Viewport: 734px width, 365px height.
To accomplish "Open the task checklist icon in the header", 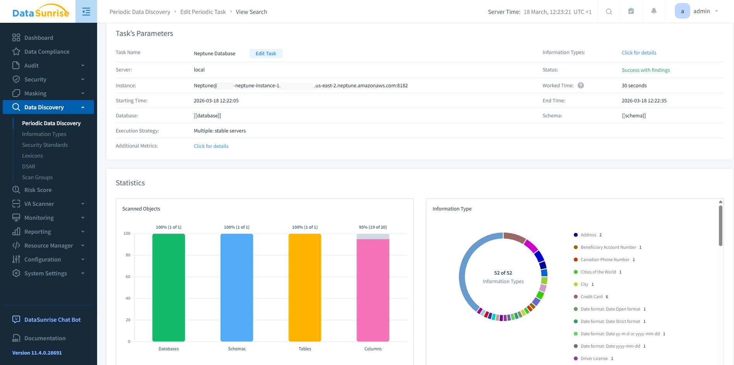I will (631, 11).
